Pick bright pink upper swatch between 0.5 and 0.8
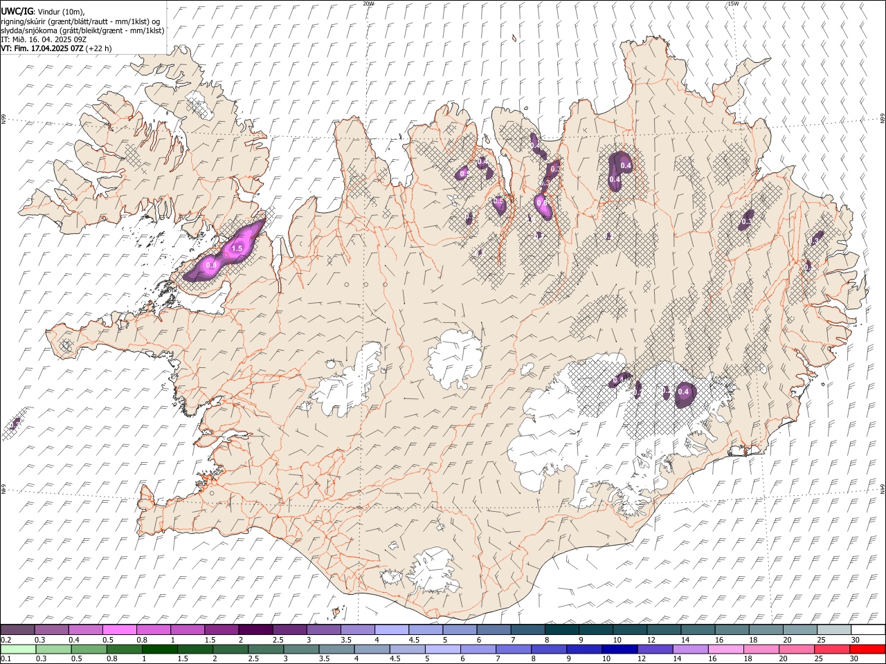 (119, 630)
